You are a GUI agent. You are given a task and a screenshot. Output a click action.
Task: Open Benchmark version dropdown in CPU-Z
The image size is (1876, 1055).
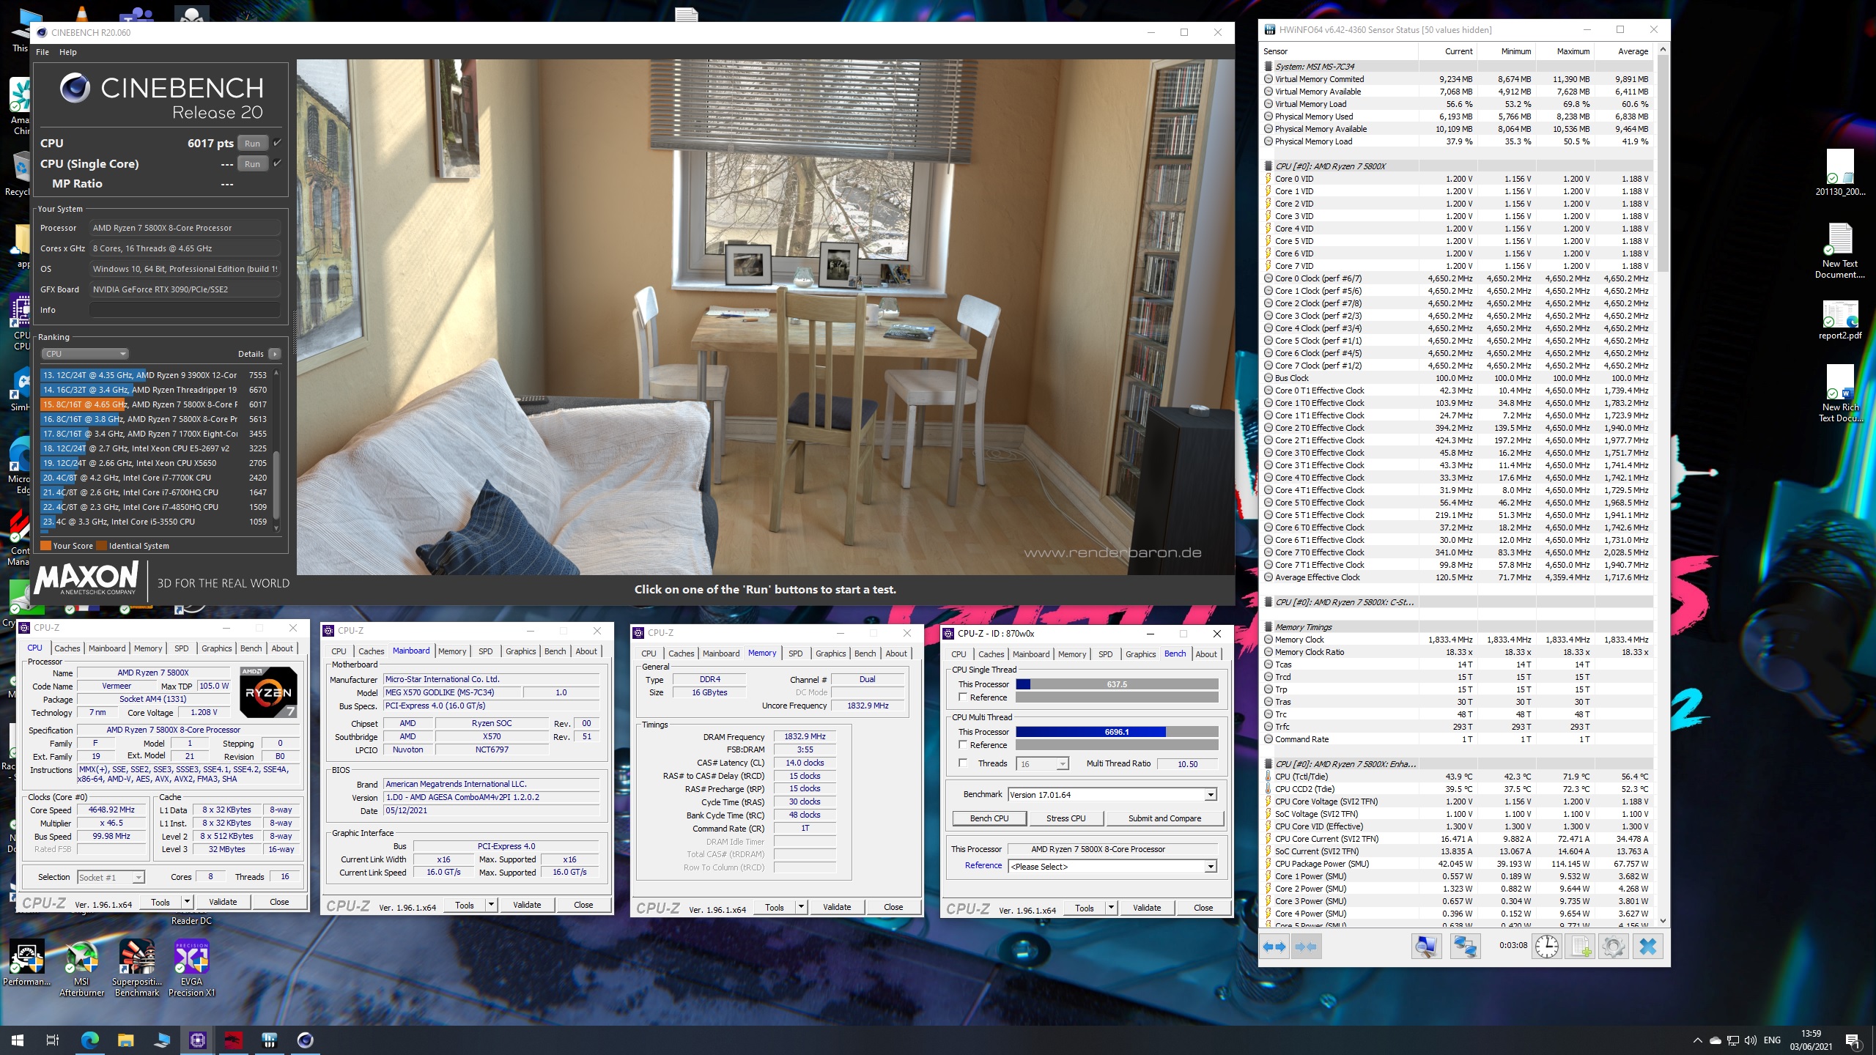tap(1210, 795)
